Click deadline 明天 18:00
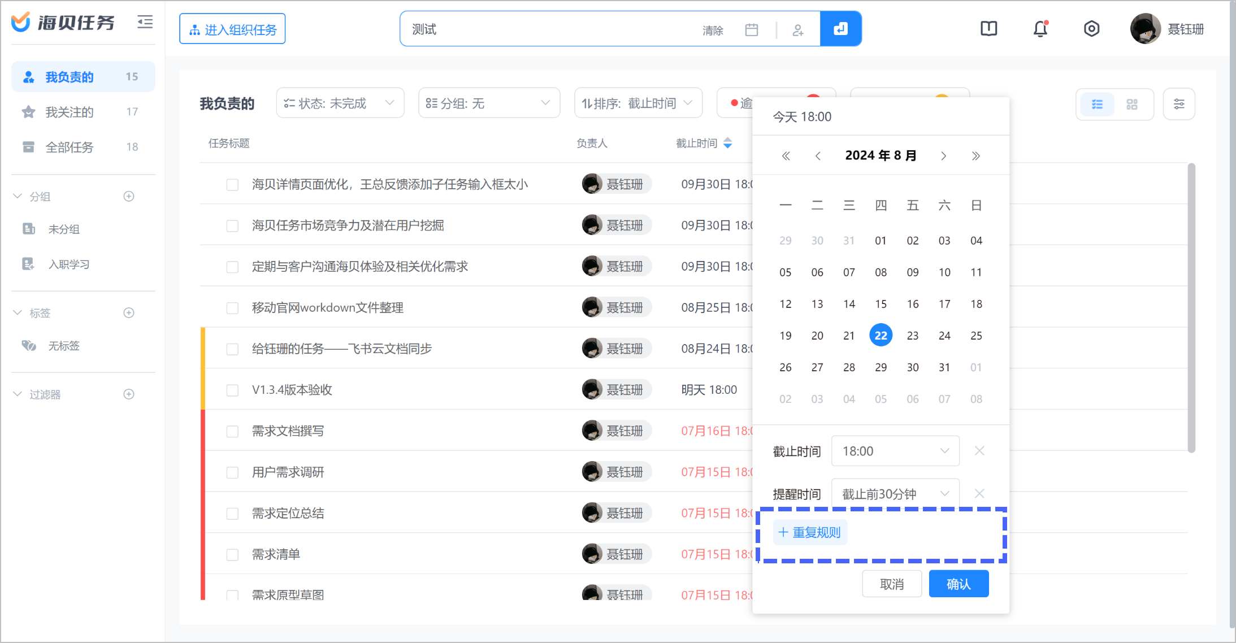Viewport: 1236px width, 643px height. (709, 390)
